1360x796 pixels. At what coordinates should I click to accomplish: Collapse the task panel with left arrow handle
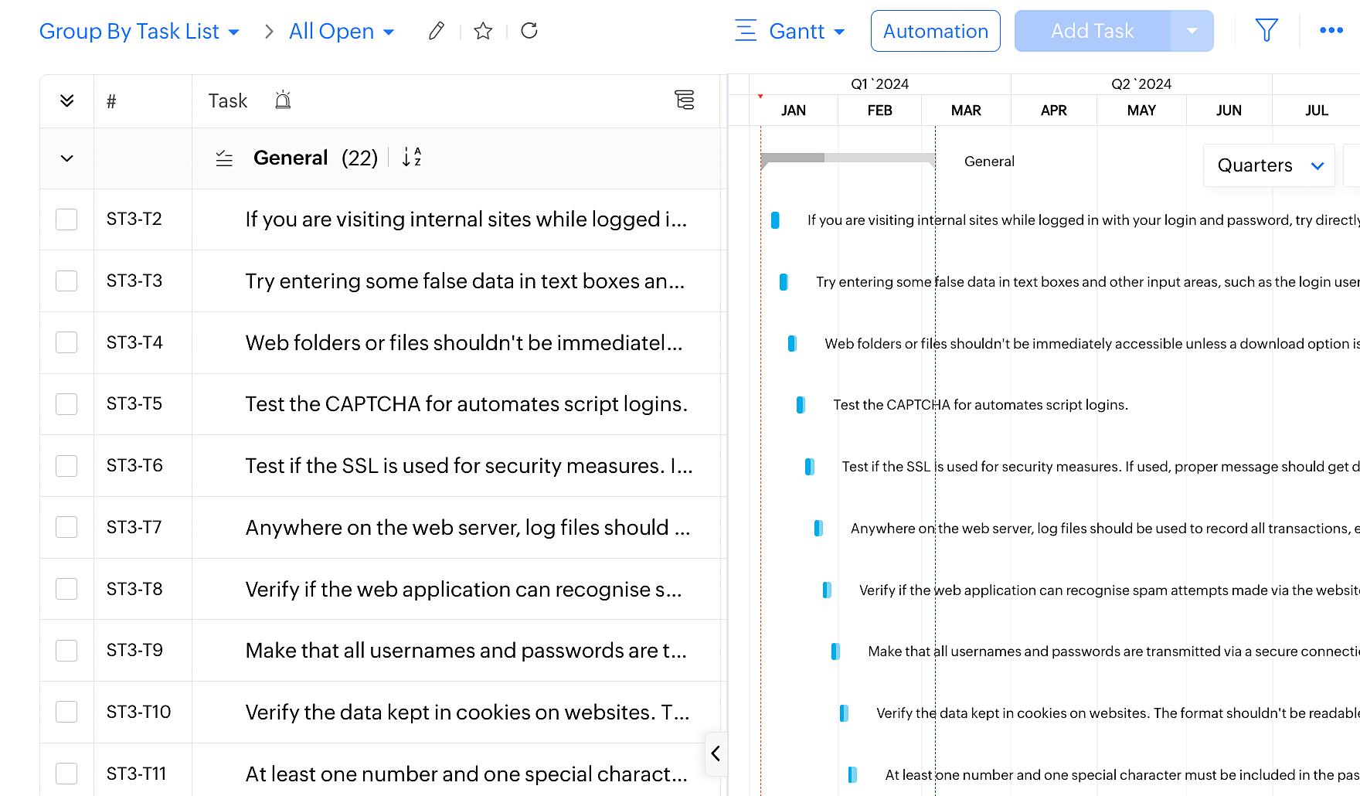coord(716,753)
